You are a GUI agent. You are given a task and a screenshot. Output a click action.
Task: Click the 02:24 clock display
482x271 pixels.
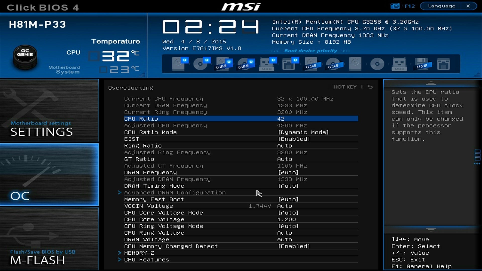click(x=210, y=27)
